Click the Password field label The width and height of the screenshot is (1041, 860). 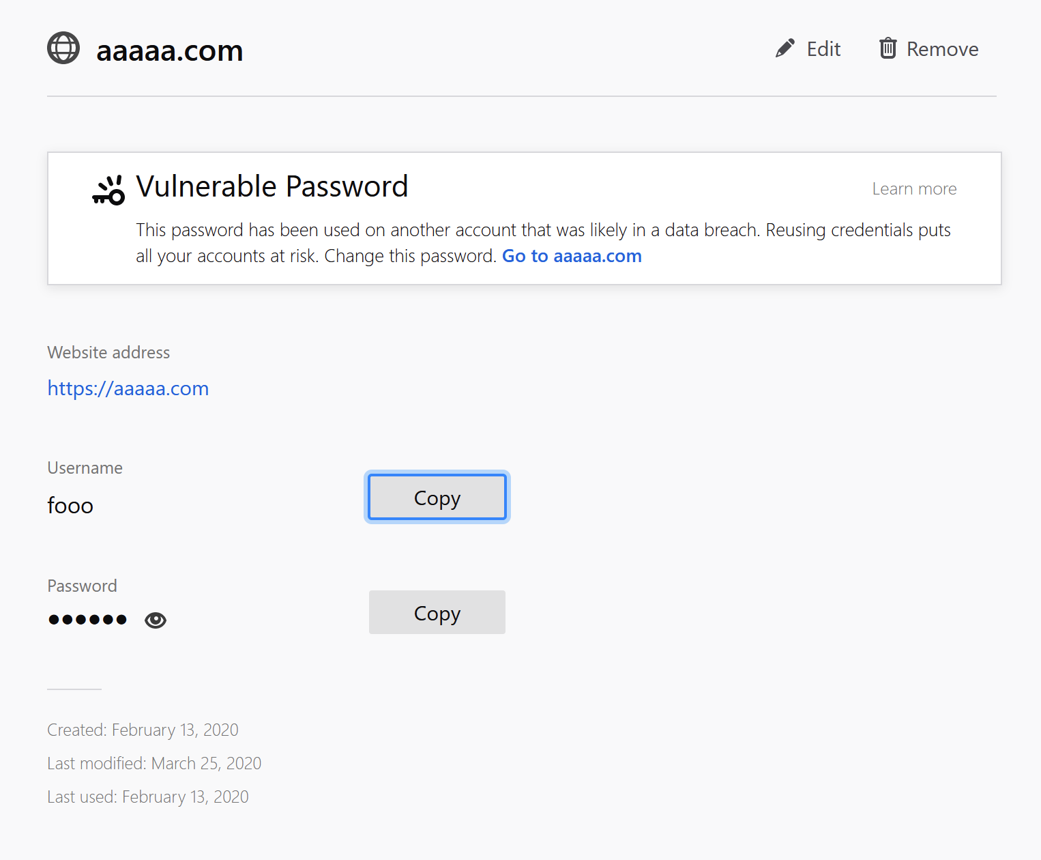click(83, 586)
